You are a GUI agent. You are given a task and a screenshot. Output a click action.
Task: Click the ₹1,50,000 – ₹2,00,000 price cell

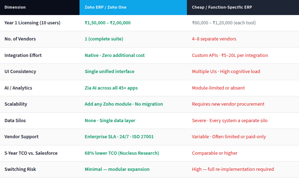click(107, 23)
